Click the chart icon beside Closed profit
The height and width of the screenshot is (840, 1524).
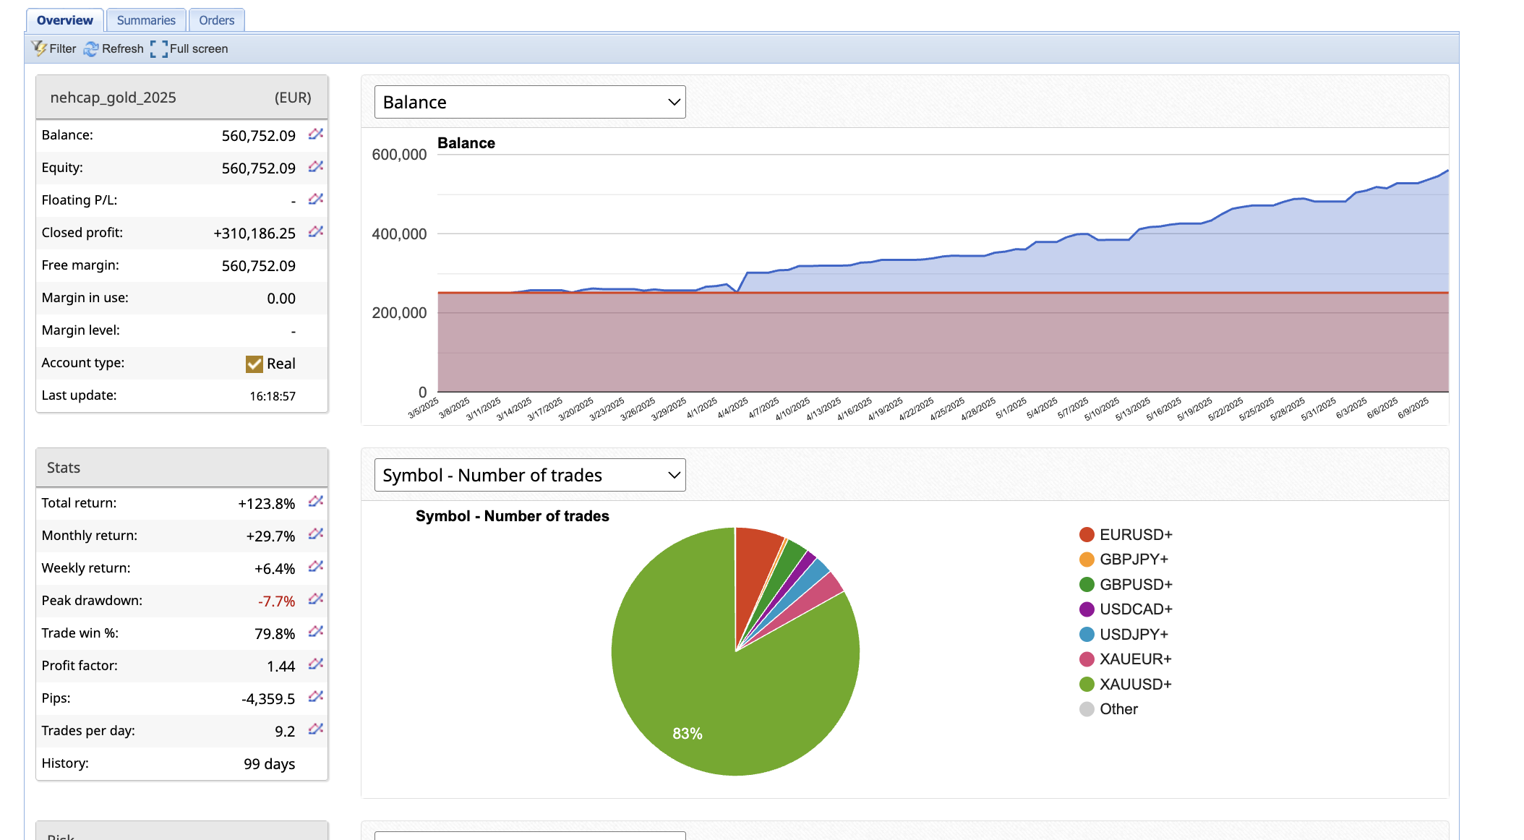315,232
